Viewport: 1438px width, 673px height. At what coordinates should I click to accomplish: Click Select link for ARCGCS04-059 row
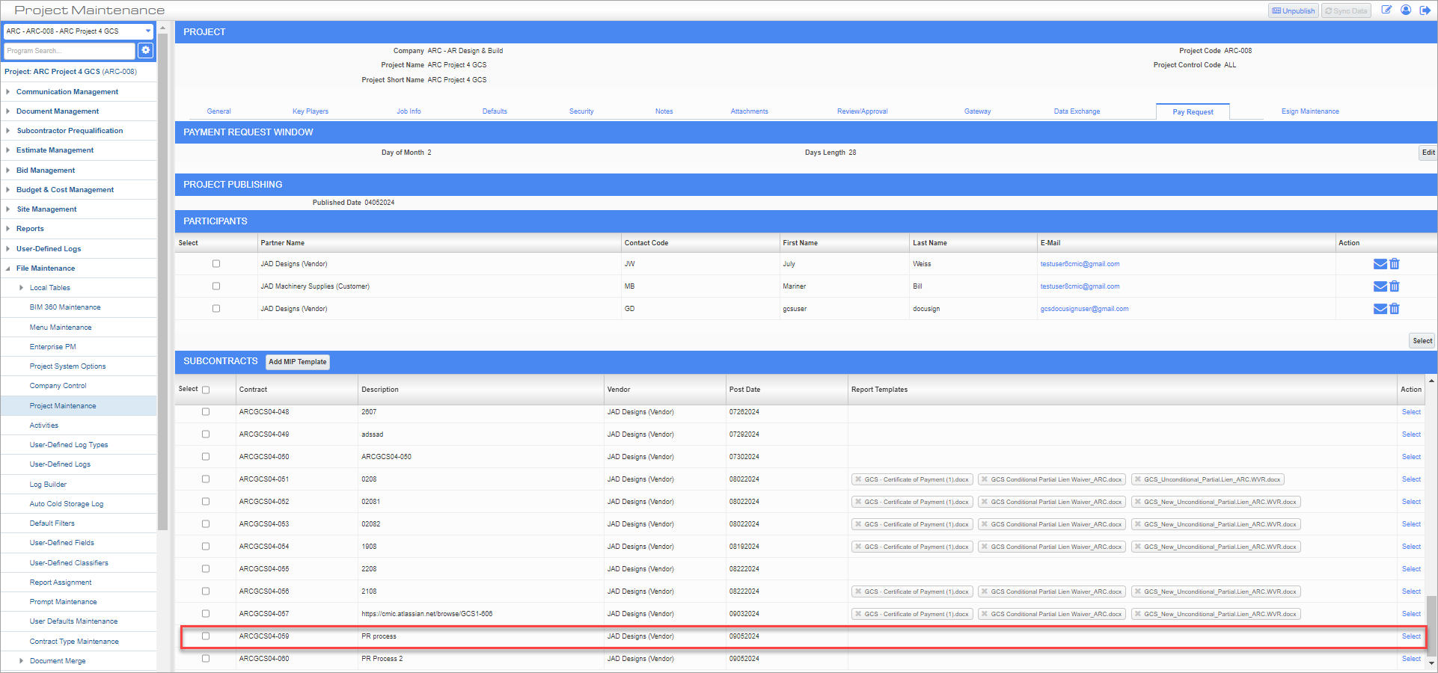point(1411,636)
